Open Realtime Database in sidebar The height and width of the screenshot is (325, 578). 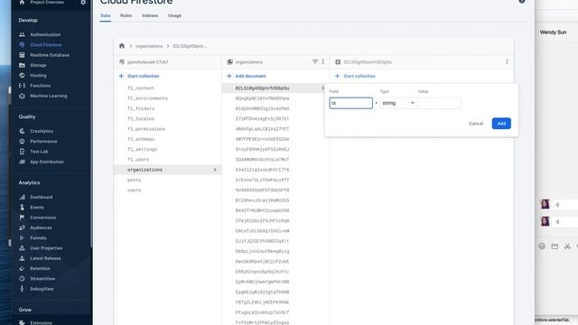(x=50, y=55)
